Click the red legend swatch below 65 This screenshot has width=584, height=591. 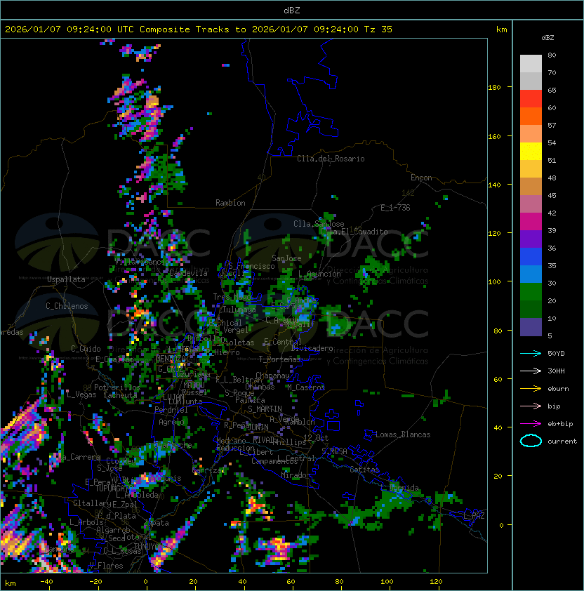[531, 99]
